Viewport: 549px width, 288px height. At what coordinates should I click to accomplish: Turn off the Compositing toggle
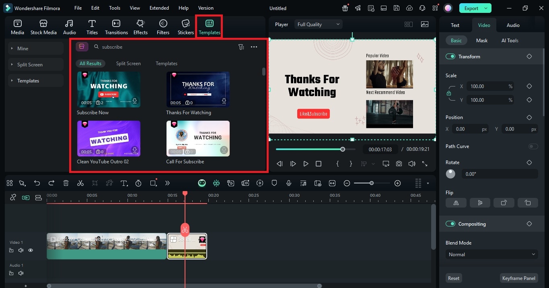coord(450,224)
